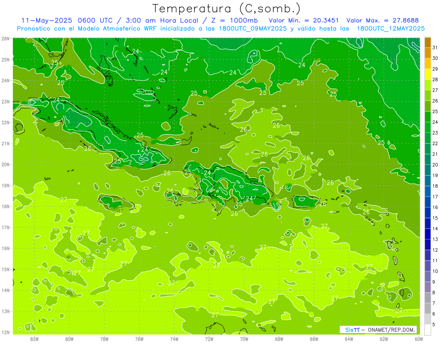445x344 pixels.
Task: Click legend value '28' on the color bar
Action: [x=435, y=79]
